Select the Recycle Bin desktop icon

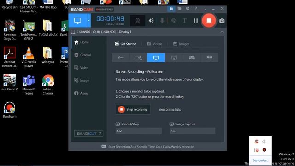coord(9,5)
